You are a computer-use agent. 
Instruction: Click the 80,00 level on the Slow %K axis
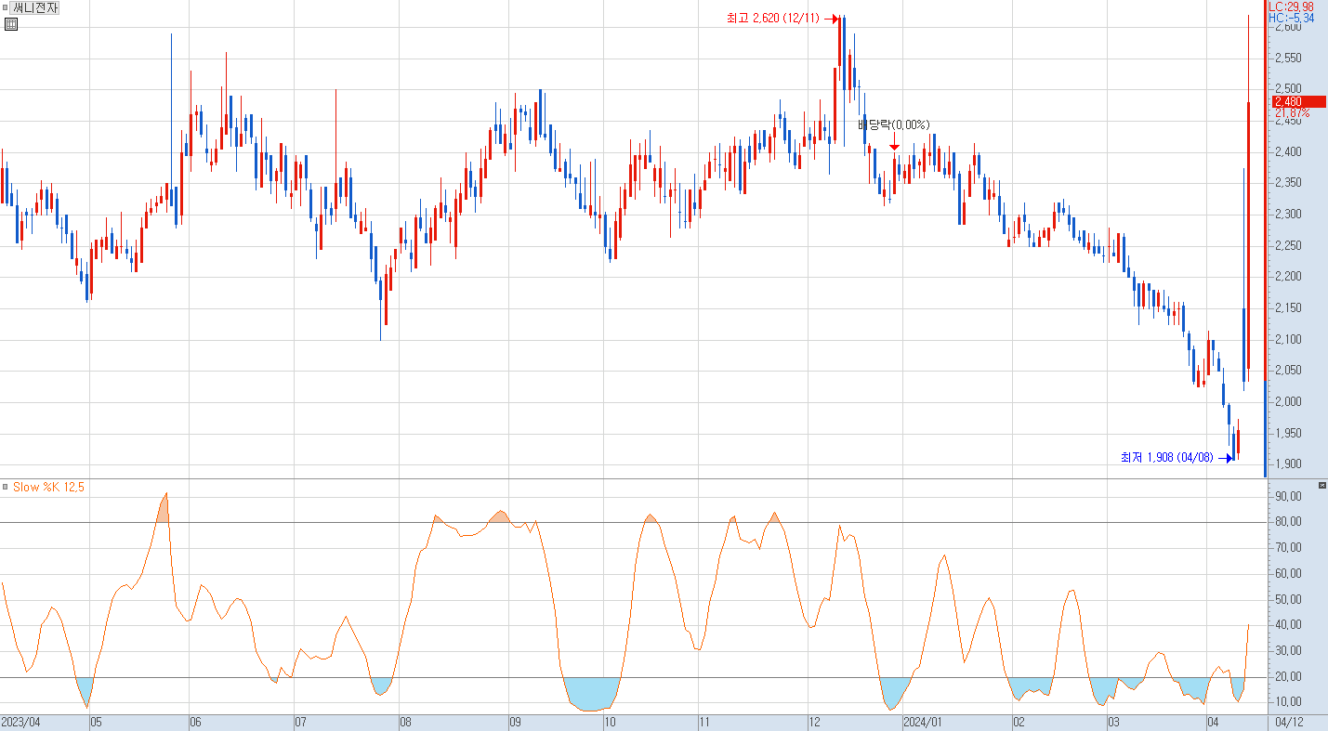pos(1287,522)
